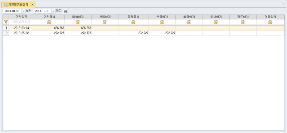Viewport: 287px width, 133px height.
Task: Click the yellow funnel filter icon
Action: point(6,22)
